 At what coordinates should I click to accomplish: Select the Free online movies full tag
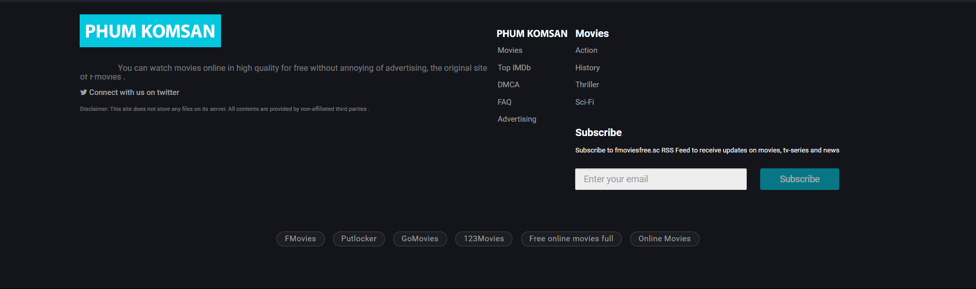[x=571, y=239]
